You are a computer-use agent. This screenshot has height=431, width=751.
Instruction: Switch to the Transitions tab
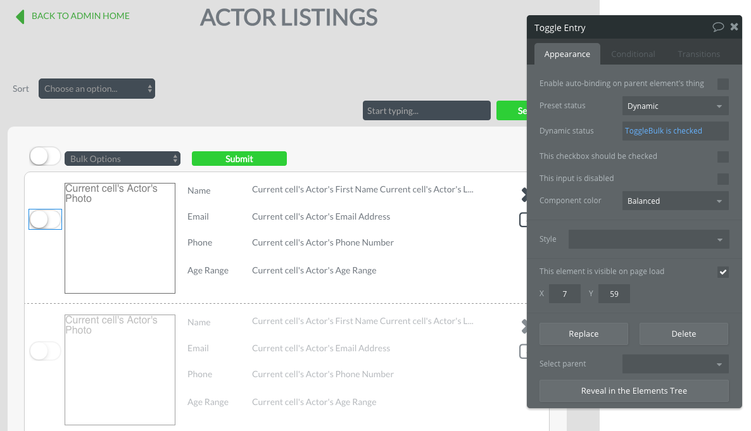[698, 54]
